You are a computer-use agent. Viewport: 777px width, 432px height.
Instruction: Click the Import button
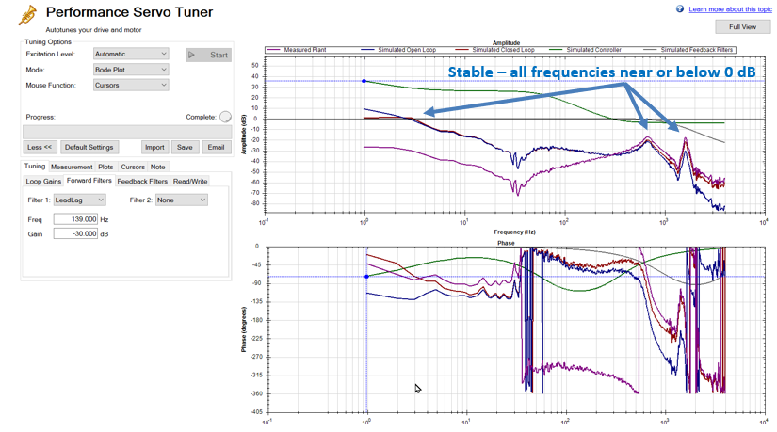[154, 147]
